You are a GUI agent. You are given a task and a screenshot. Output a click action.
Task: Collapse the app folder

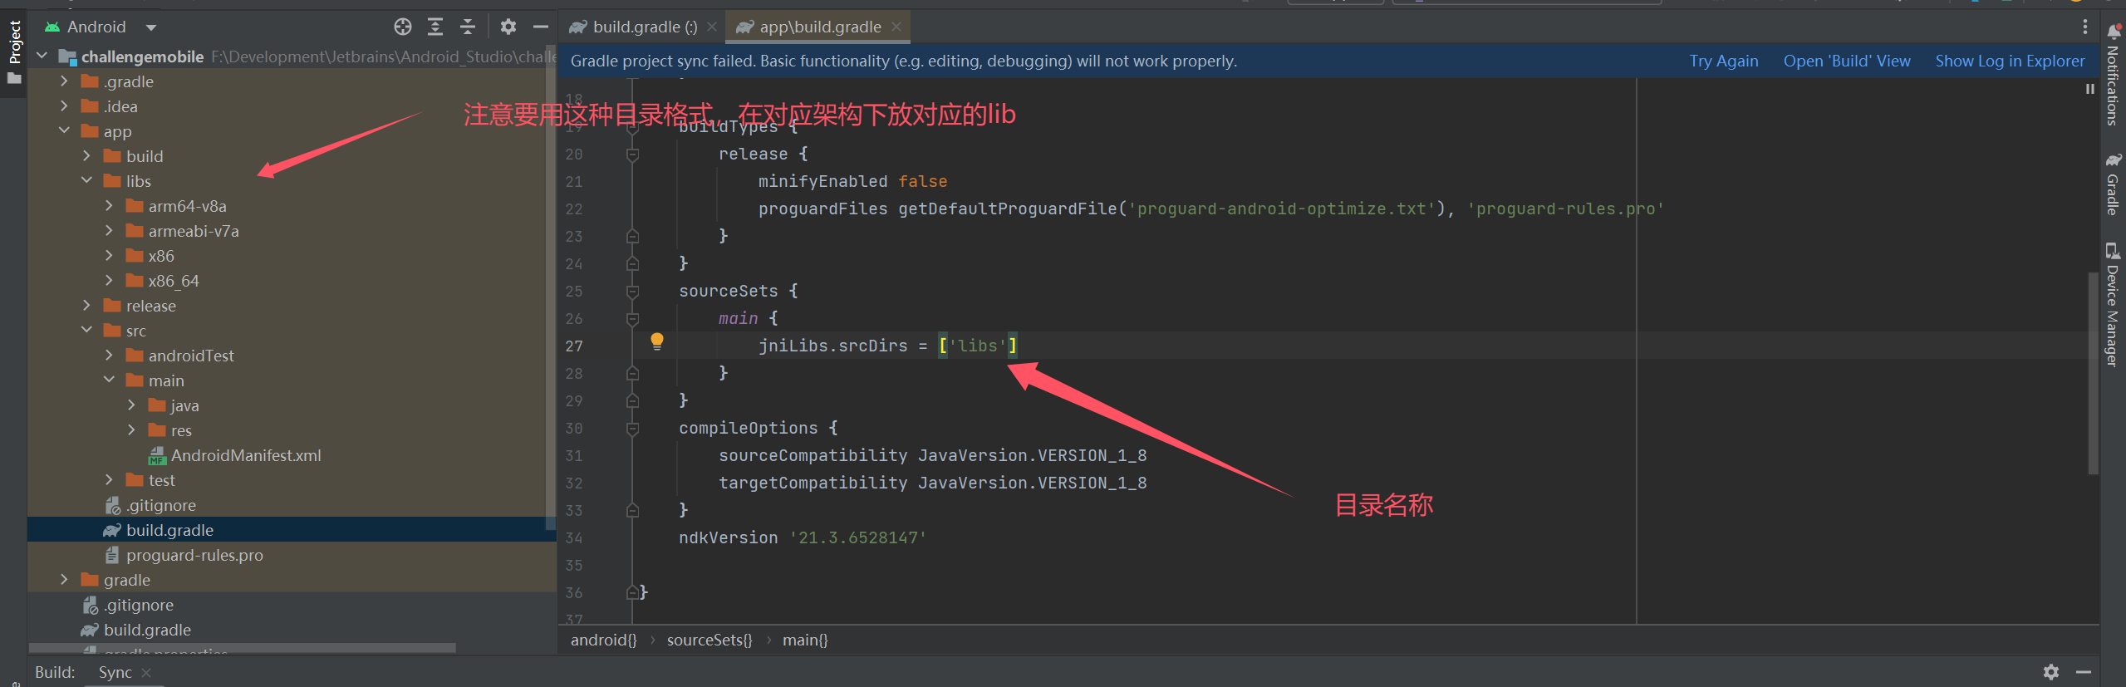[64, 131]
